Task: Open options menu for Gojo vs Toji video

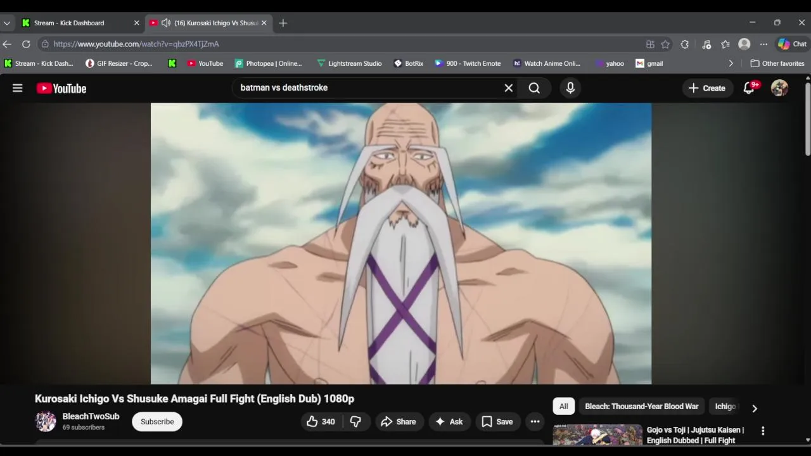Action: pyautogui.click(x=763, y=431)
